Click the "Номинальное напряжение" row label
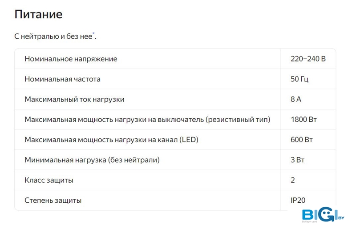 71,59
